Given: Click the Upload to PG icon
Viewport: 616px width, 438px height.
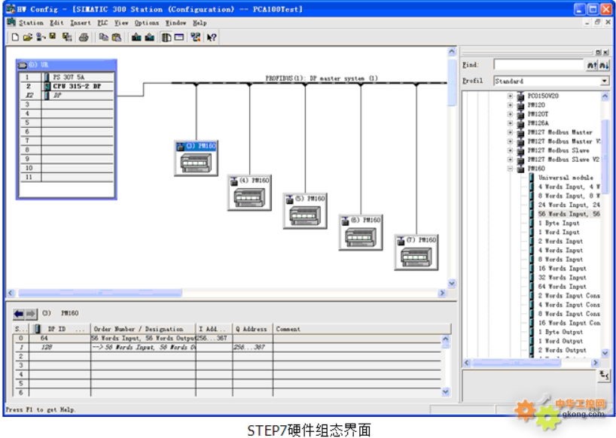Looking at the screenshot, I should (x=150, y=38).
